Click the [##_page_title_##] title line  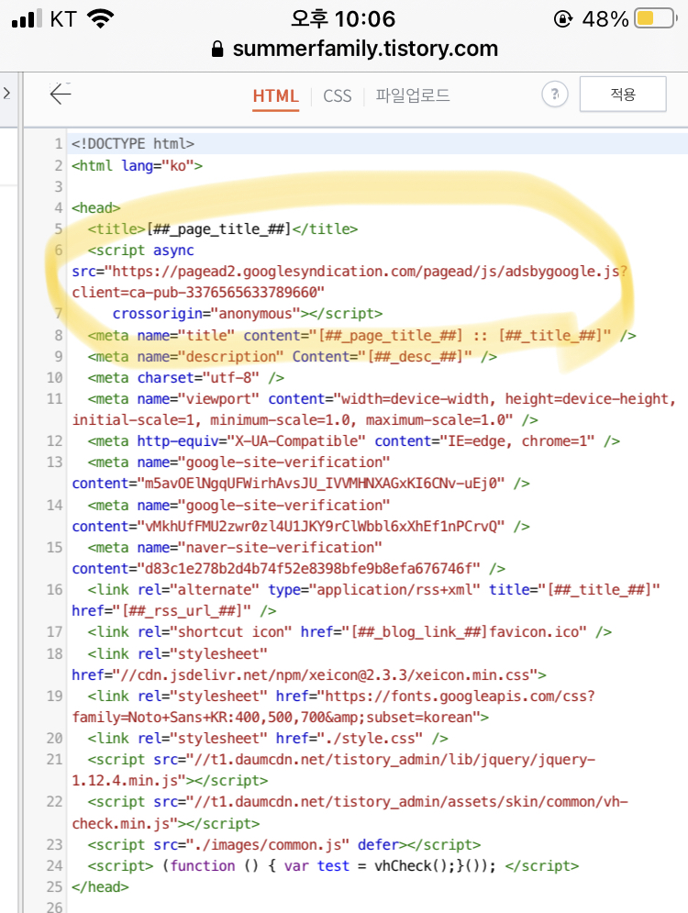[223, 228]
